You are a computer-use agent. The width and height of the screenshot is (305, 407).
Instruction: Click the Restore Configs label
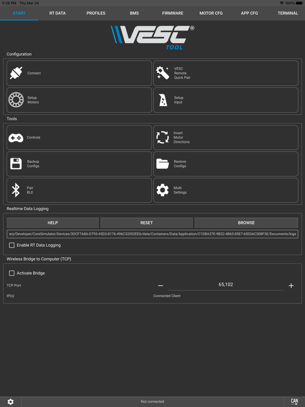tap(180, 164)
